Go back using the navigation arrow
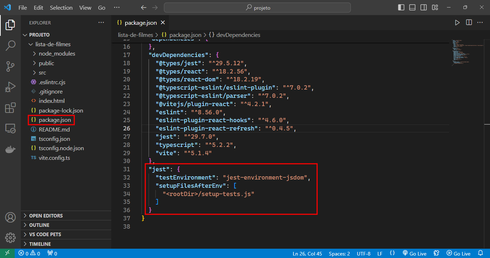 [144, 8]
